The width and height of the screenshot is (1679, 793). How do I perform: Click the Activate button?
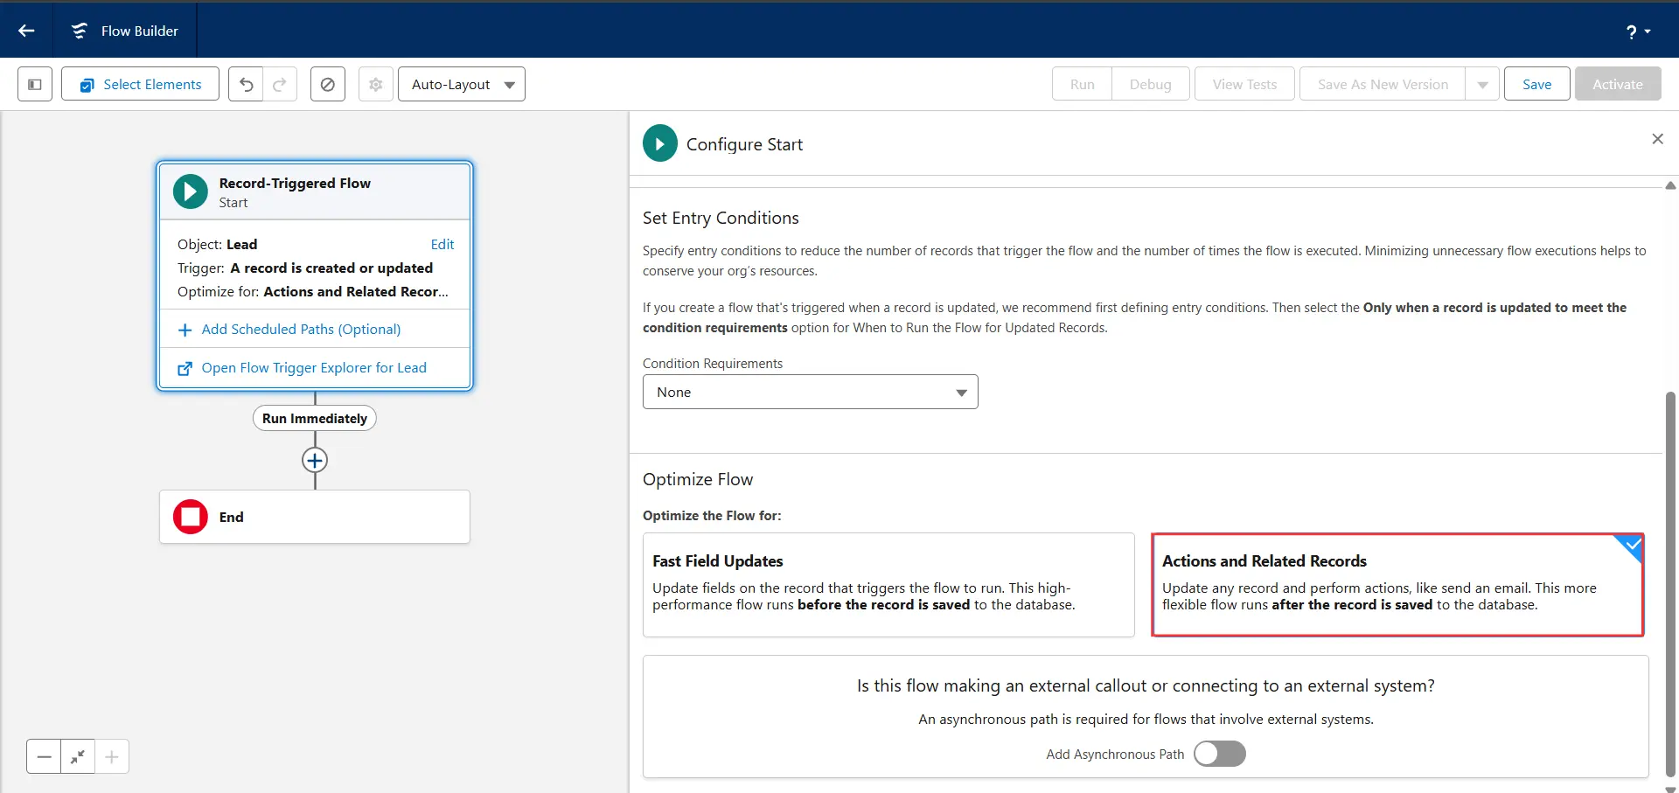click(1618, 84)
